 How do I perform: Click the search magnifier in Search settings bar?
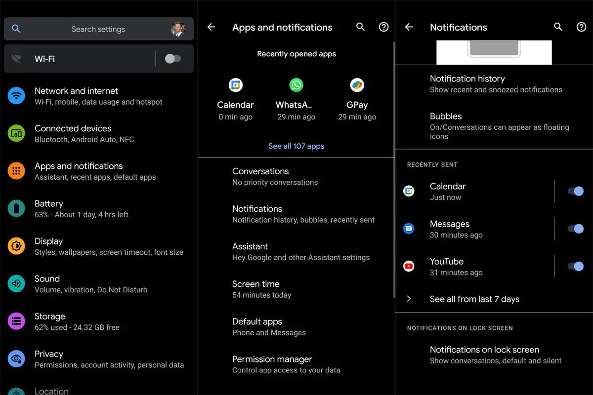point(16,29)
